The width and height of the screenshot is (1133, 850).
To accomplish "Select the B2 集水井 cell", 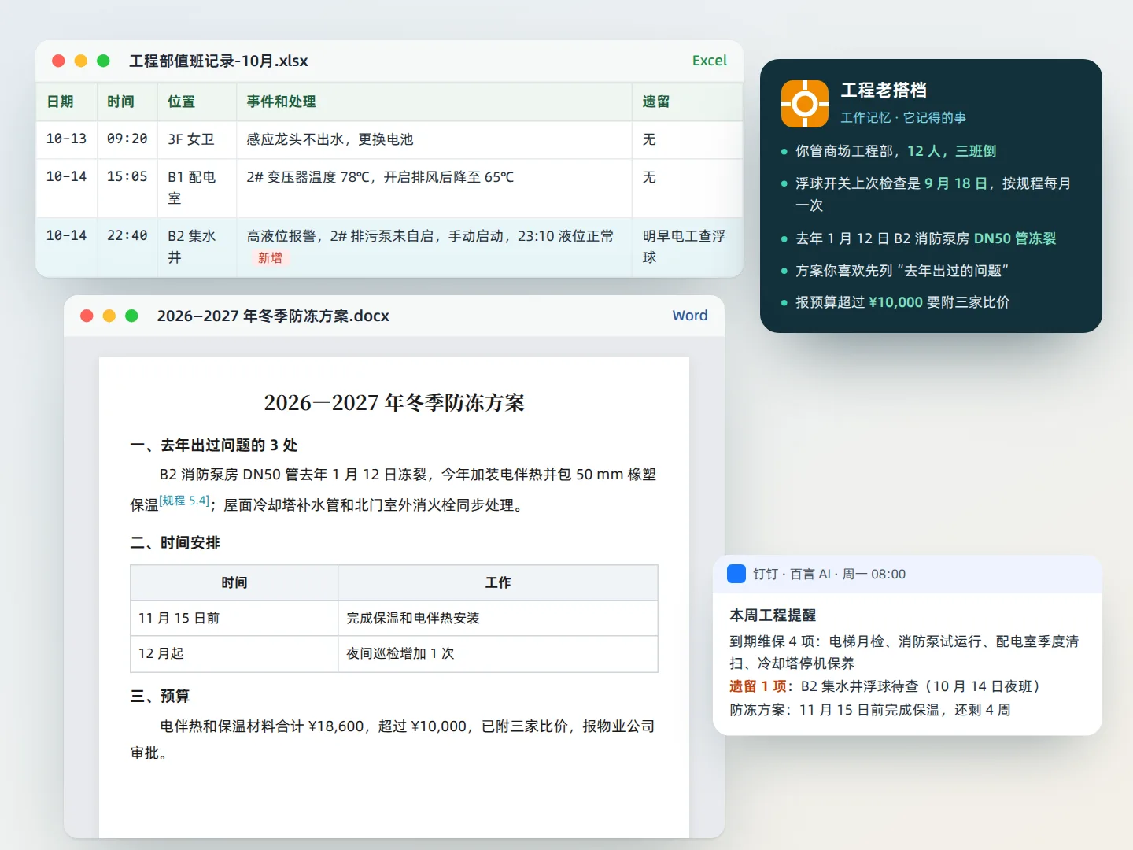I will 197,247.
